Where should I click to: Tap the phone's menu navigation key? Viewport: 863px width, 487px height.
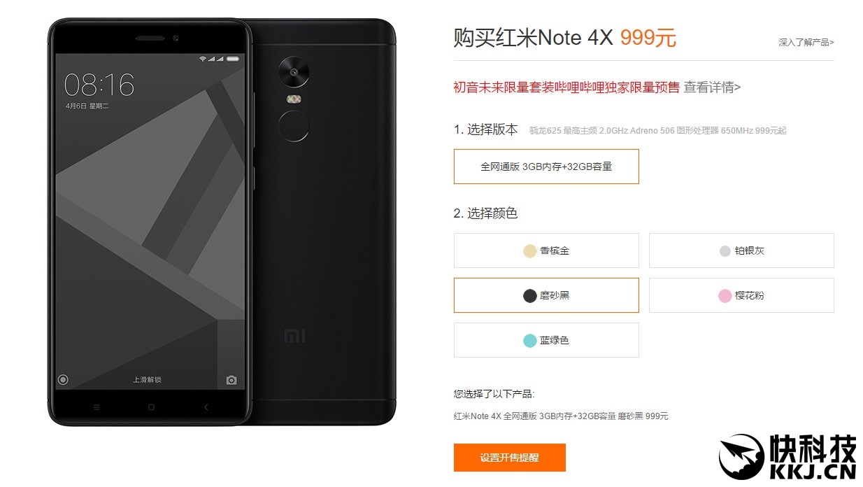[x=97, y=407]
